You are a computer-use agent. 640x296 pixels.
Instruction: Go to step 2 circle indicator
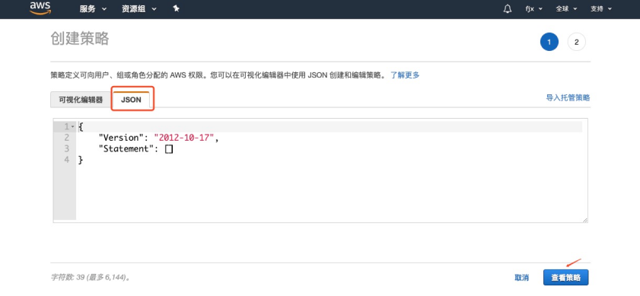pyautogui.click(x=576, y=42)
